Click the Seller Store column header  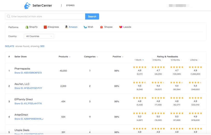coord(20,57)
